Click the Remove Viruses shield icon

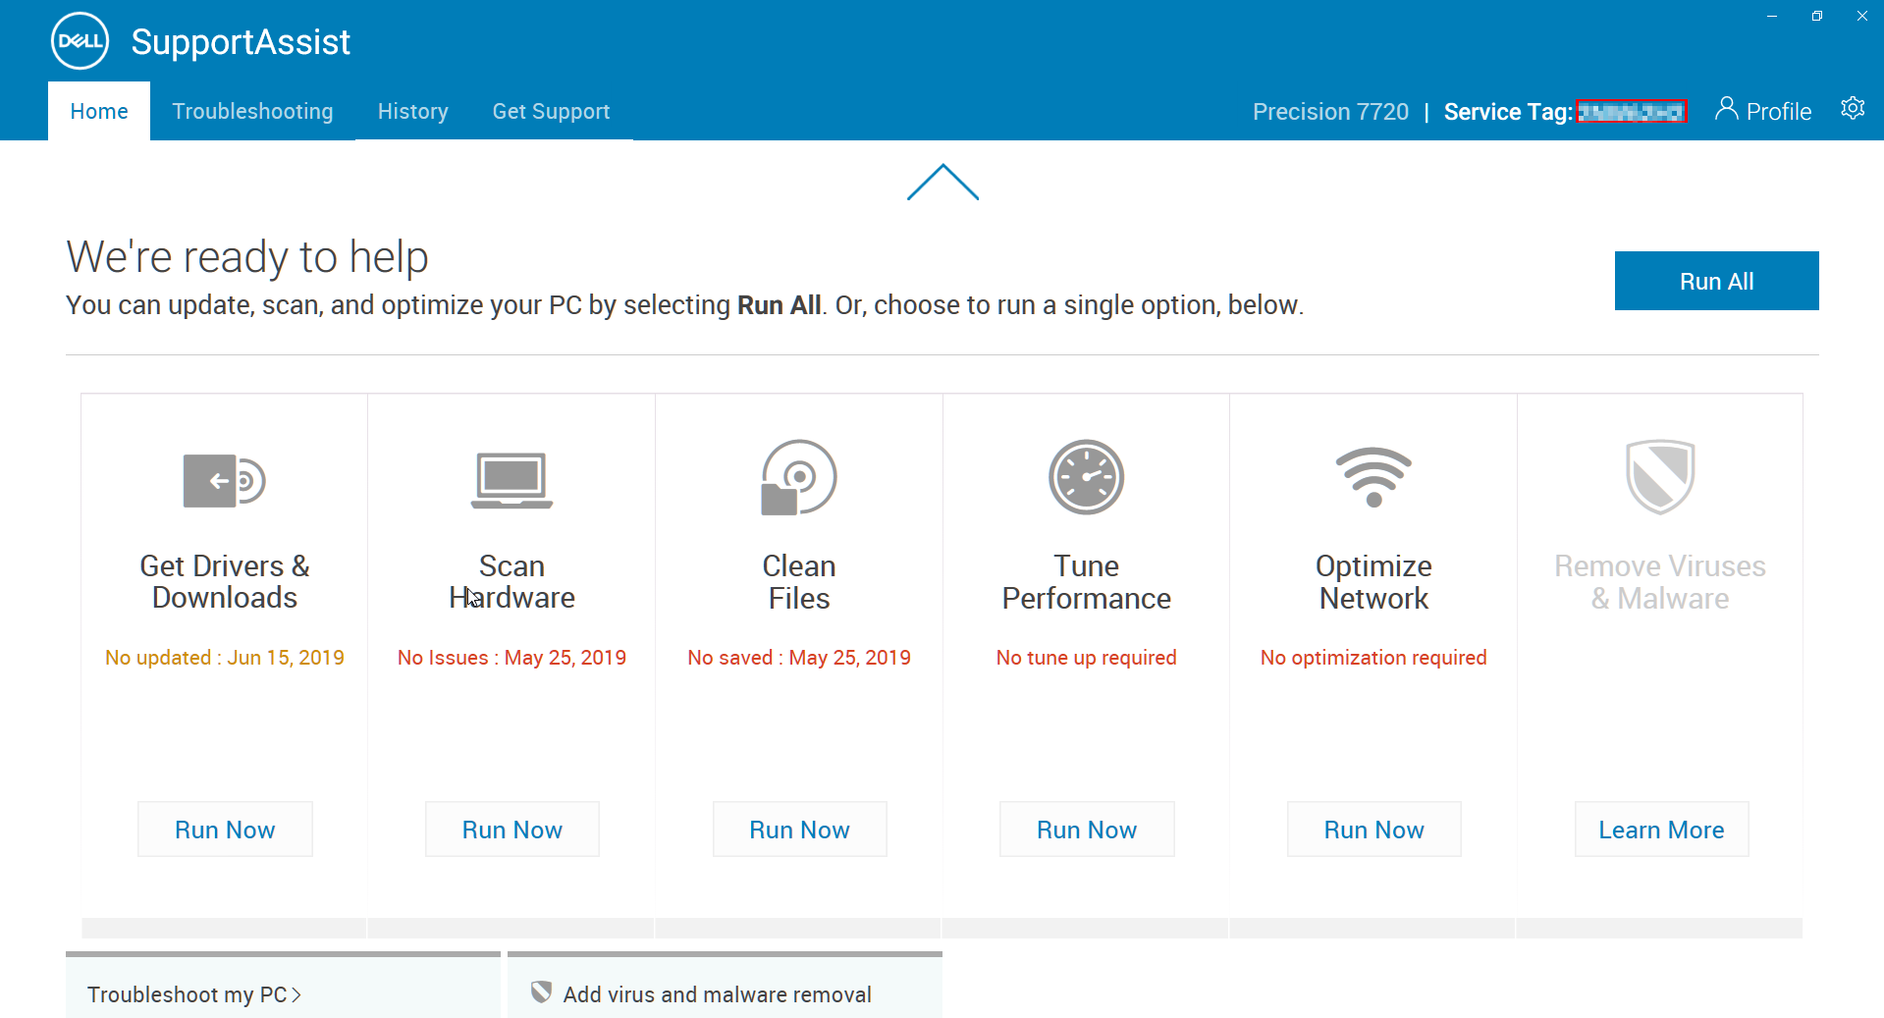pos(1659,477)
